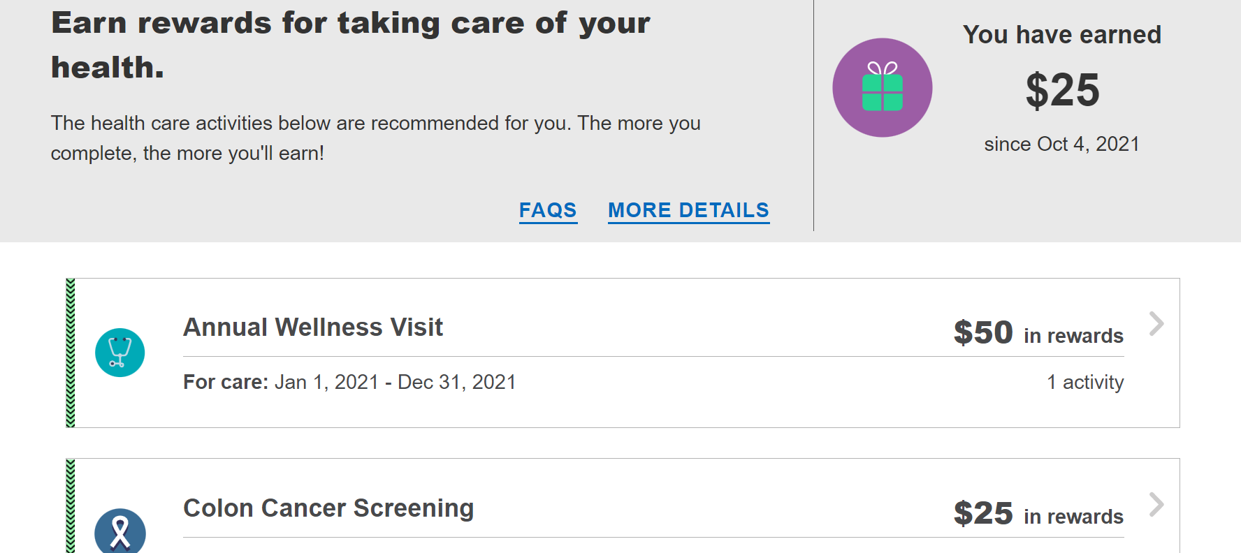Select the Colon Cancer Screening title
This screenshot has height=553, width=1241.
328,508
